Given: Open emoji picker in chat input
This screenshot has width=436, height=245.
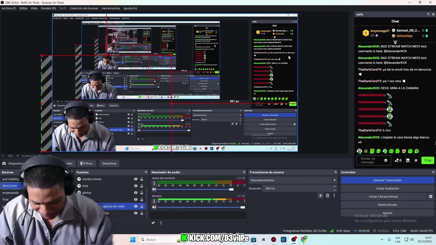Looking at the screenshot, I should (386, 160).
